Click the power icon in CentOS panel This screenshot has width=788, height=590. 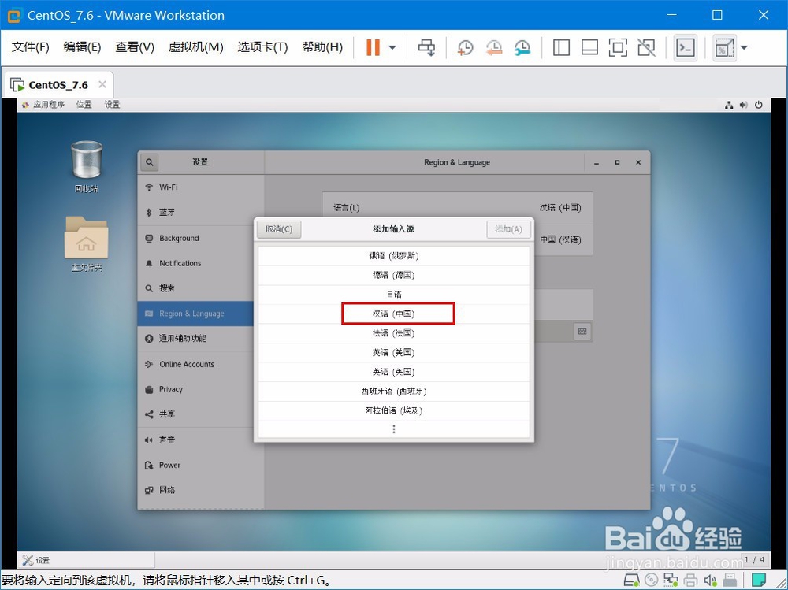tap(758, 105)
